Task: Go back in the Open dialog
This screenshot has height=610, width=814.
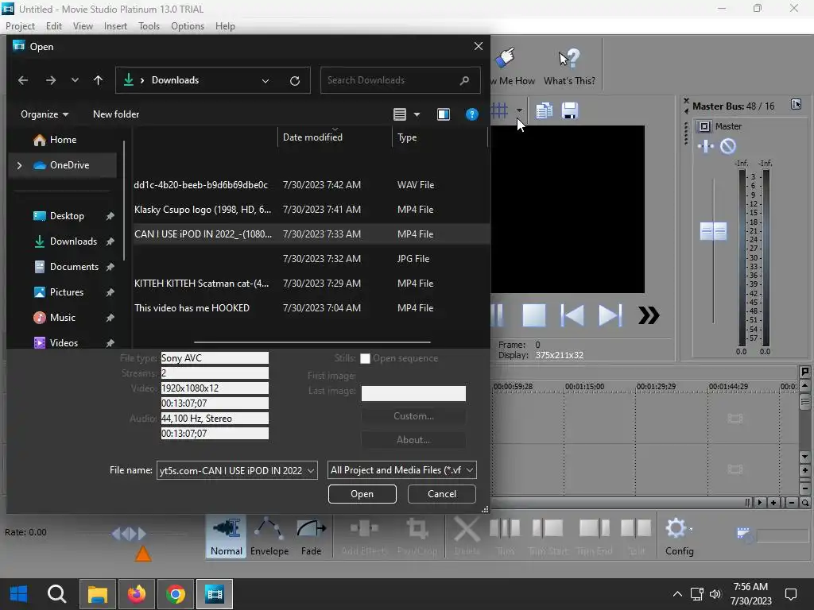Action: [x=23, y=80]
